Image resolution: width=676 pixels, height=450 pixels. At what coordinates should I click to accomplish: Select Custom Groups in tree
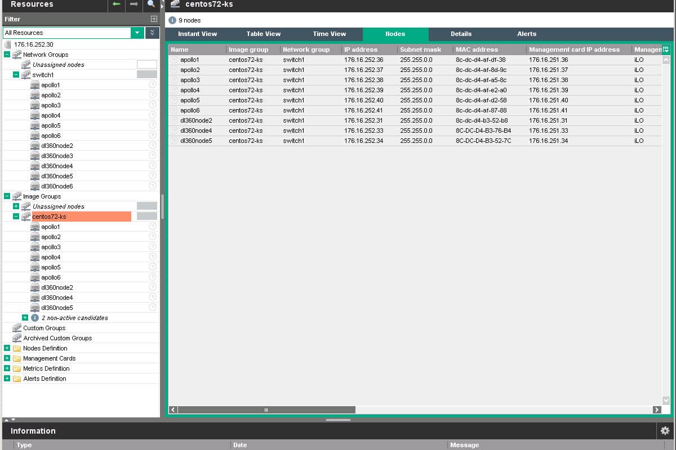coord(44,328)
